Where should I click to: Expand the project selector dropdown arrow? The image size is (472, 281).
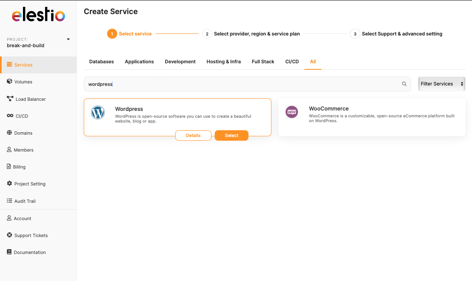[x=68, y=40]
